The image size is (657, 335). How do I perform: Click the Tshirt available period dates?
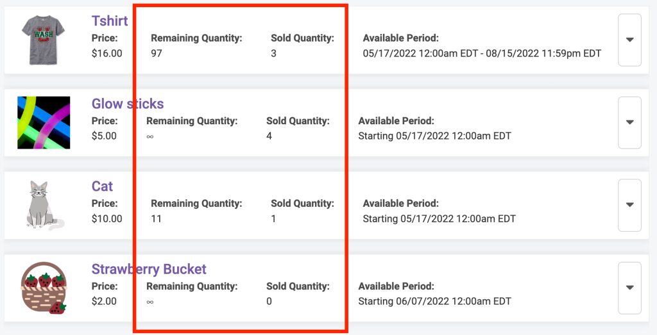482,54
